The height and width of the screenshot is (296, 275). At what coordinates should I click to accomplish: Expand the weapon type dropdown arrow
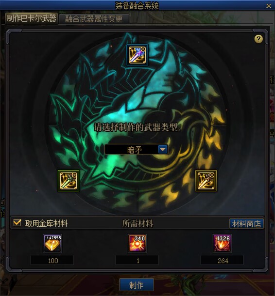coord(163,150)
